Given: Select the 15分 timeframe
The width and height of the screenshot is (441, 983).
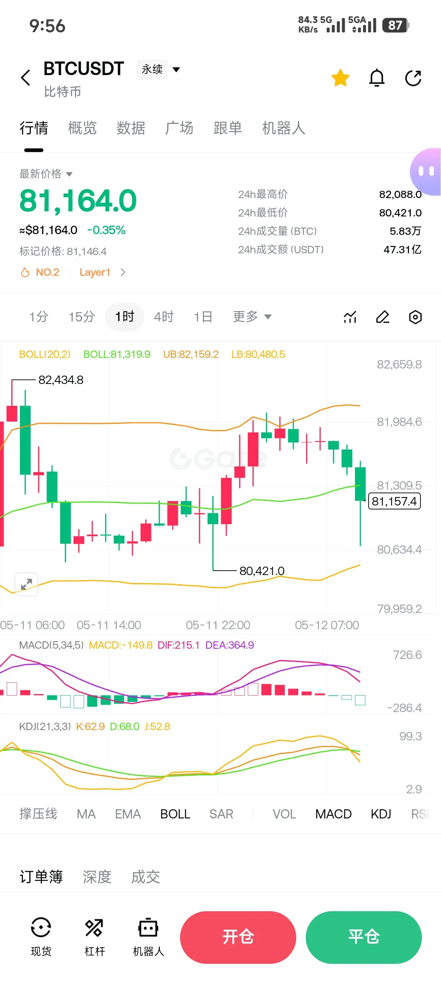Looking at the screenshot, I should point(82,316).
